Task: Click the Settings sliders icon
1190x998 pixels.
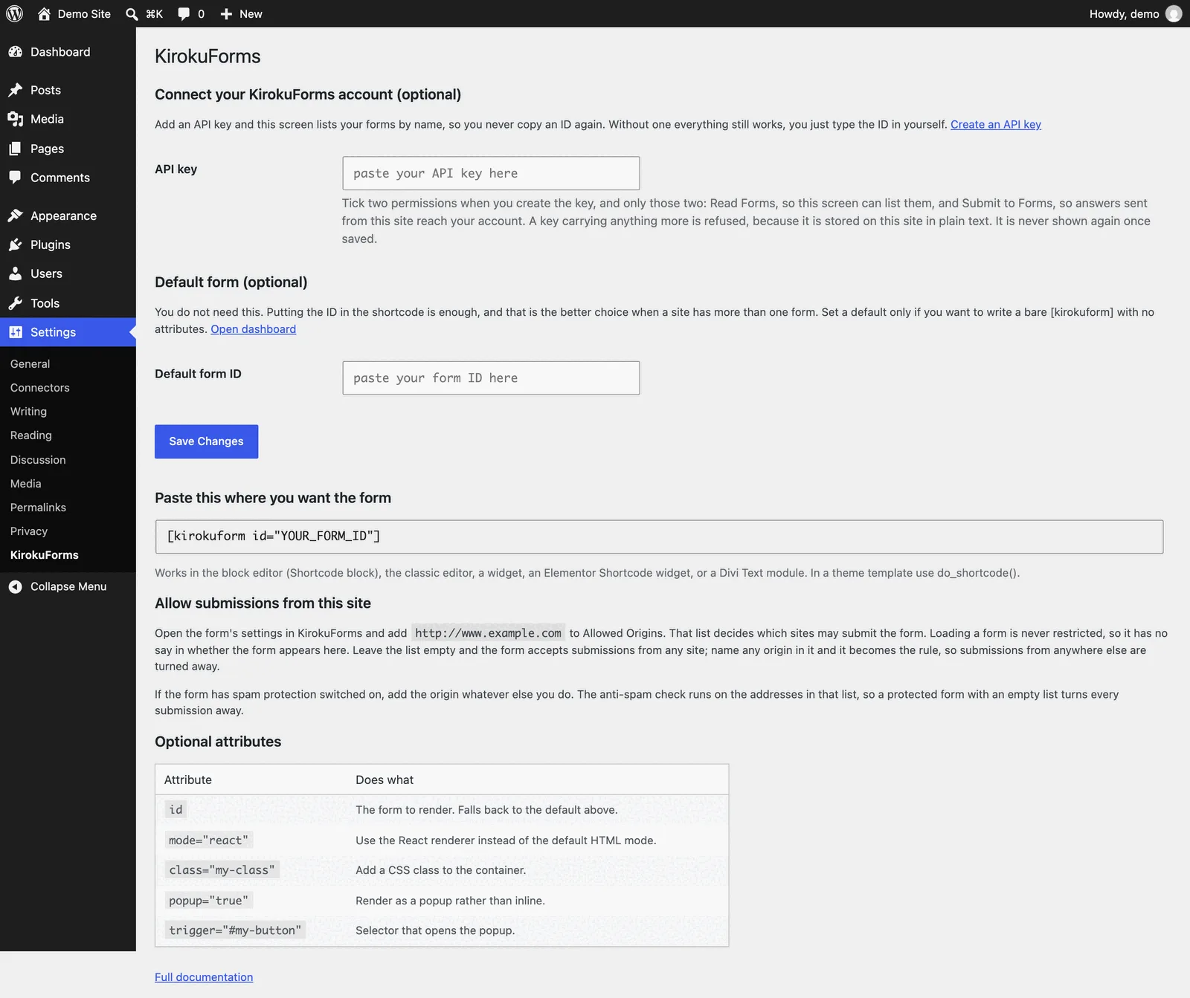Action: pos(15,332)
